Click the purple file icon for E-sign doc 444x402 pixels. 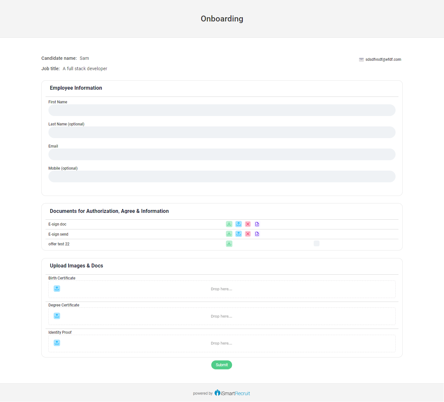click(257, 224)
